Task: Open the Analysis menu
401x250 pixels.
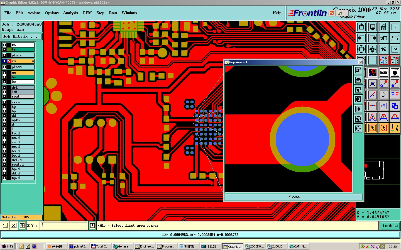Action: pos(70,13)
